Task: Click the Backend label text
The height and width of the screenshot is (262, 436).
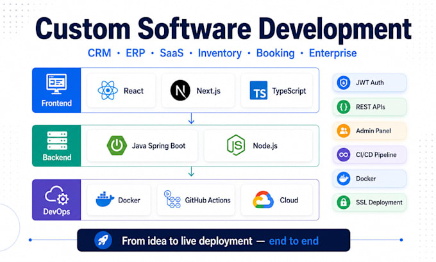Action: (57, 157)
